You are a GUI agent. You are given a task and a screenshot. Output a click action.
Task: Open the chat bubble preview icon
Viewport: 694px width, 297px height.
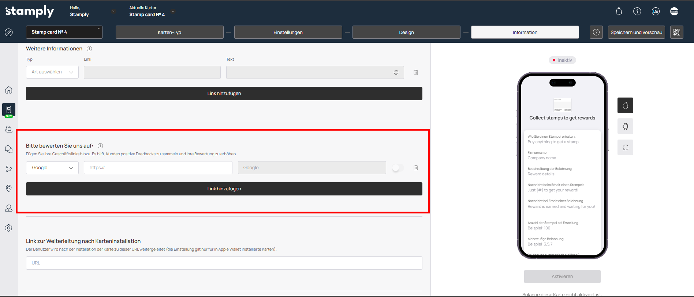625,148
